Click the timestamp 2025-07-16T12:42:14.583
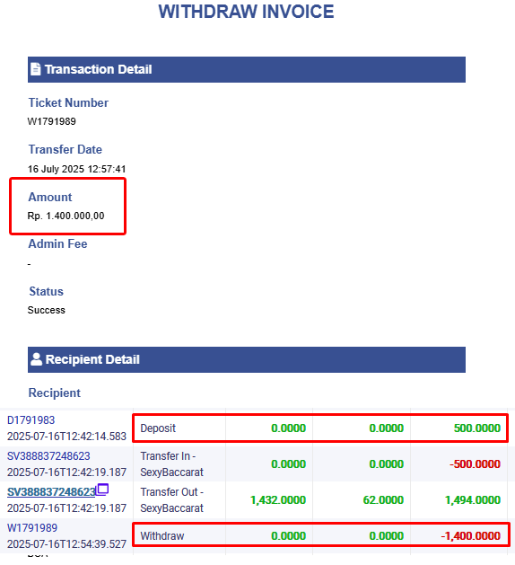This screenshot has width=515, height=565. 66,437
